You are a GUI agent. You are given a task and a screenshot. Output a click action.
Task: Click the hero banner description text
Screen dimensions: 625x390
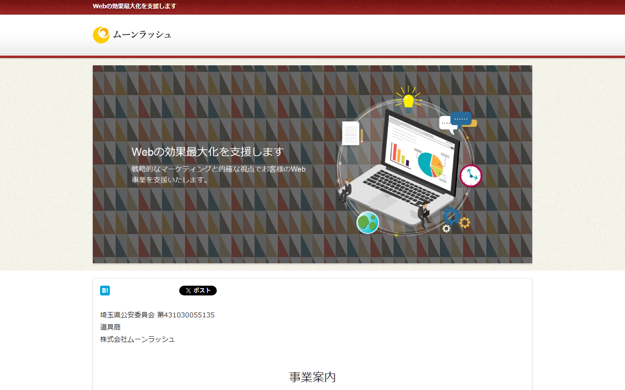tap(218, 175)
